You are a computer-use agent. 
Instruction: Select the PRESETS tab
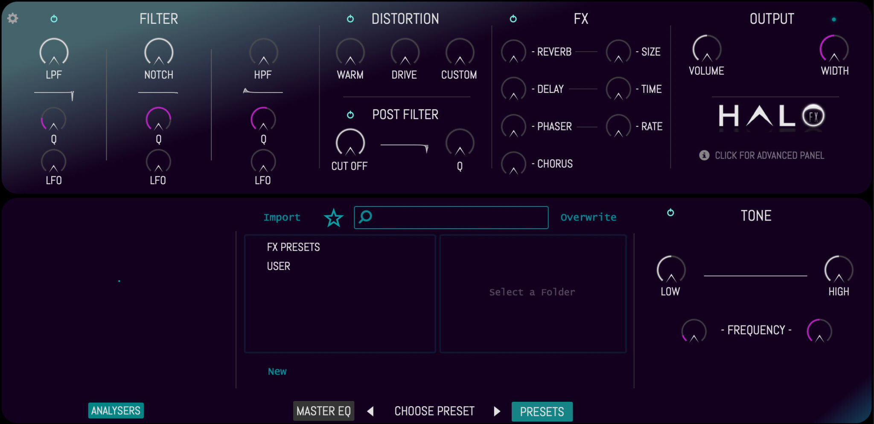point(542,411)
